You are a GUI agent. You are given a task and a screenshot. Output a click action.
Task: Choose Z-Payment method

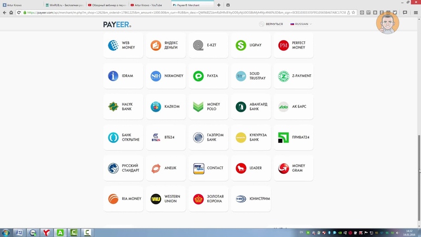pyautogui.click(x=294, y=76)
